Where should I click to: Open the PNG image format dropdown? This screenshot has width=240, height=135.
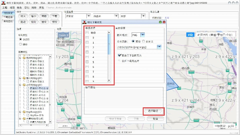(x=143, y=35)
